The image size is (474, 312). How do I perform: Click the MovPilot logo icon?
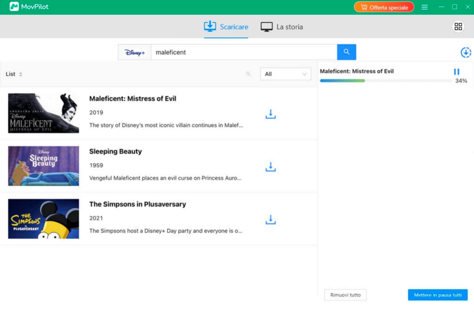[x=14, y=7]
